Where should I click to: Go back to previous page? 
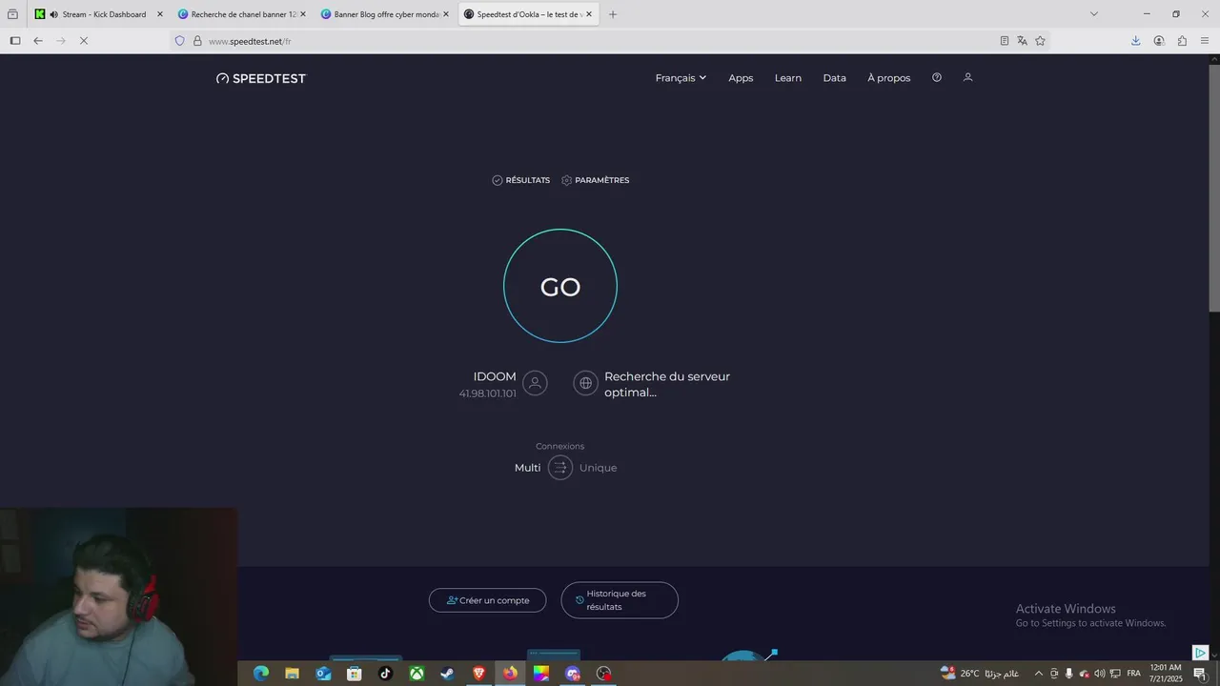[x=38, y=41]
